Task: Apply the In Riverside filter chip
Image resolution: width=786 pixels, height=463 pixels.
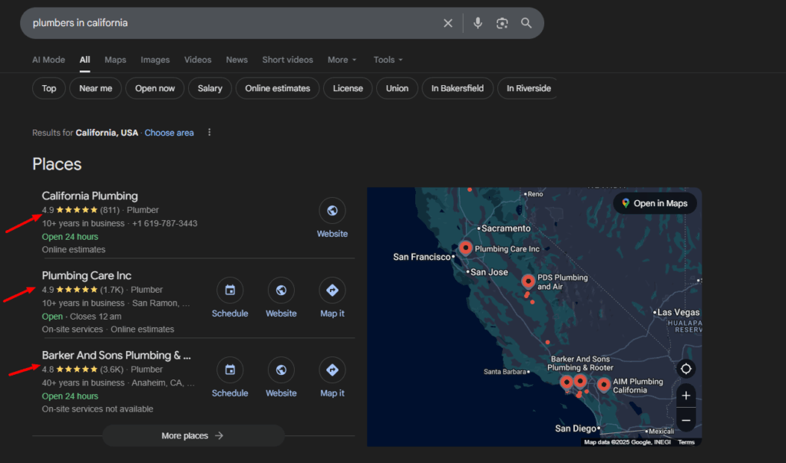Action: [x=528, y=89]
